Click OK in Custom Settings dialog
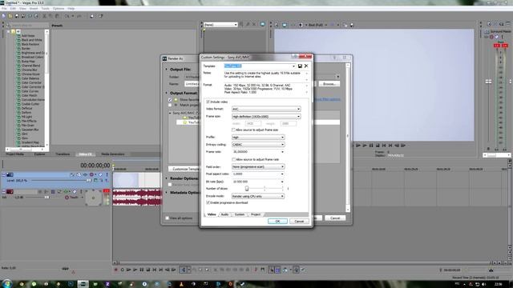 click(x=277, y=222)
